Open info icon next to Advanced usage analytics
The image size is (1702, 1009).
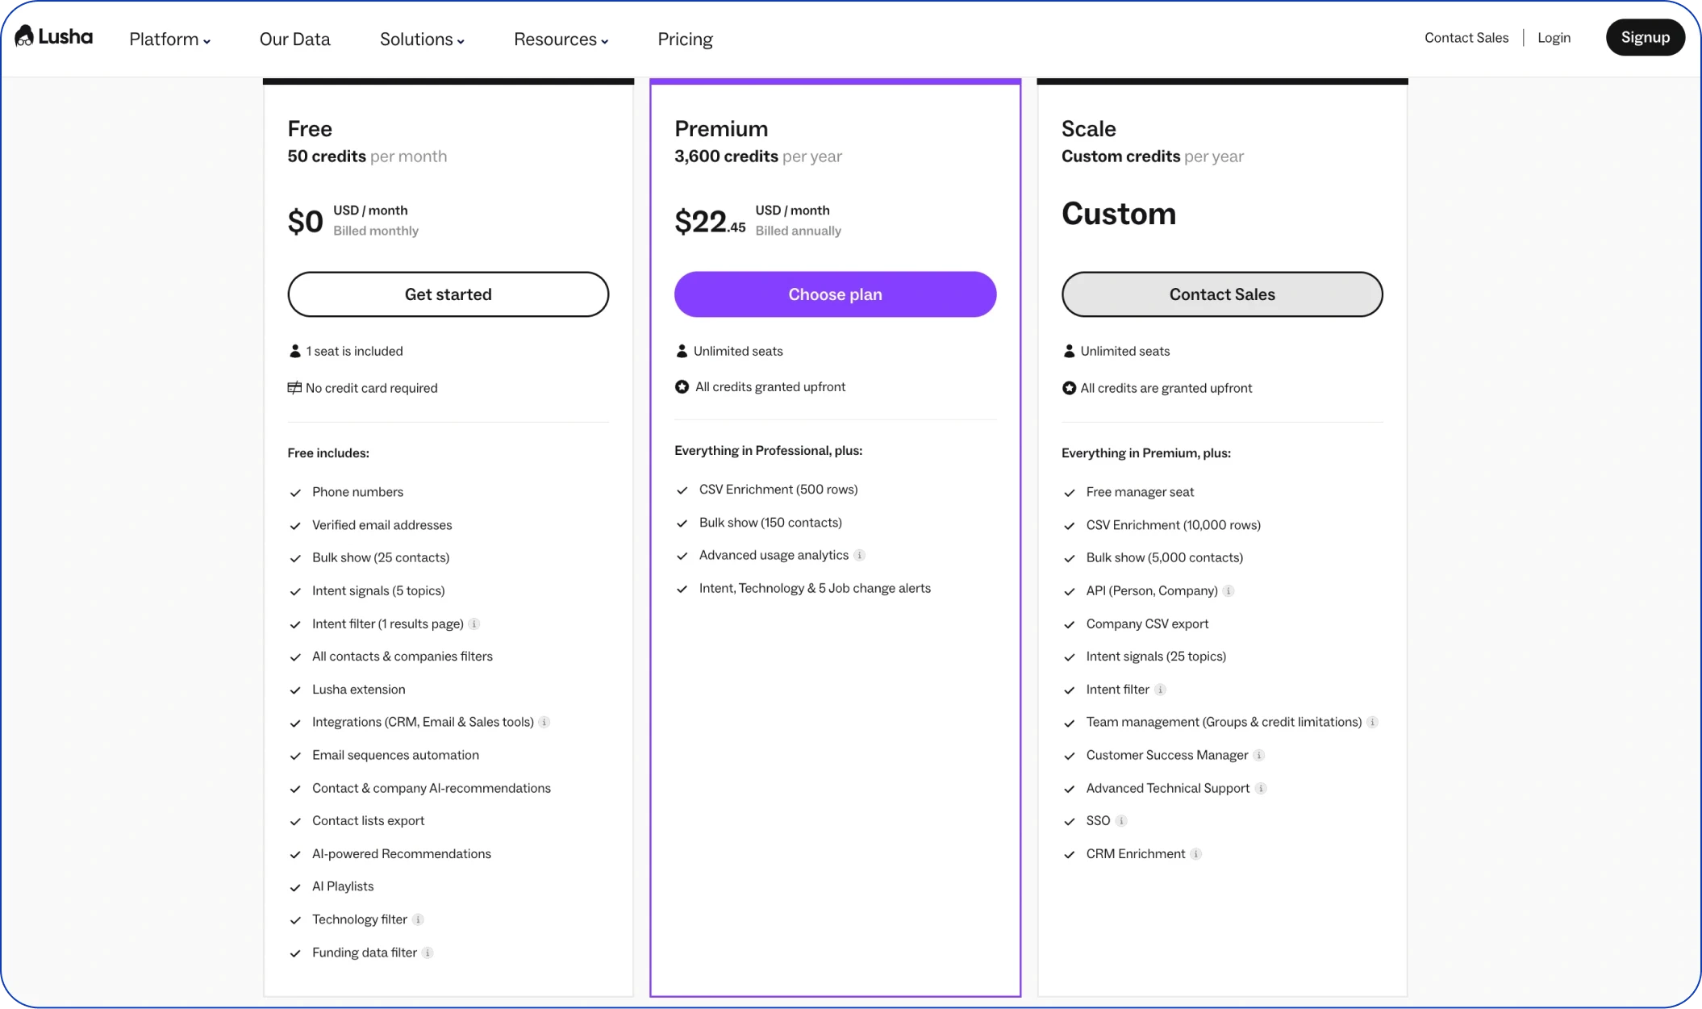click(x=860, y=556)
